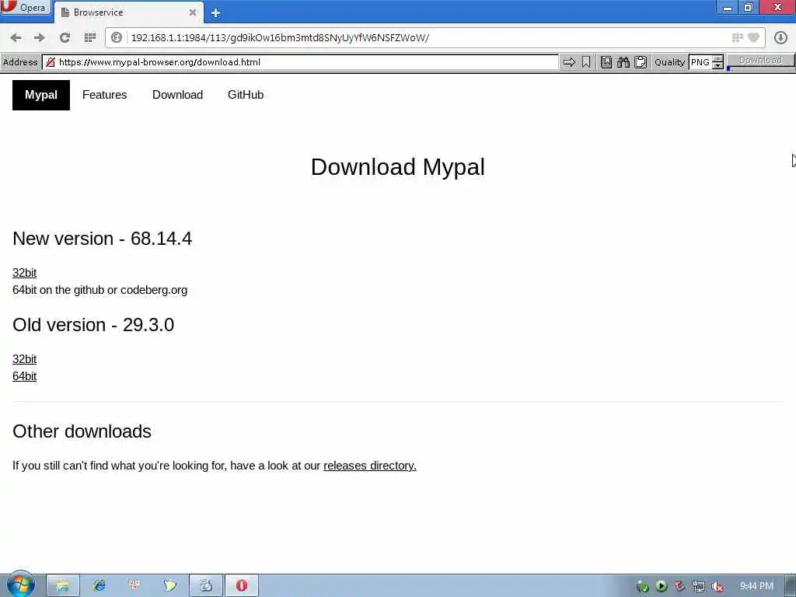Open the Windows Start button
796x597 pixels.
[20, 585]
